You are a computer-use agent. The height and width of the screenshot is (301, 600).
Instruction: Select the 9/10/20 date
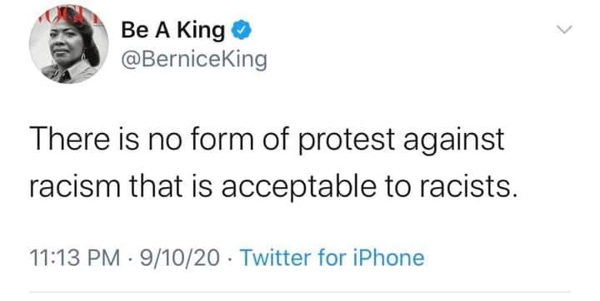pos(180,258)
